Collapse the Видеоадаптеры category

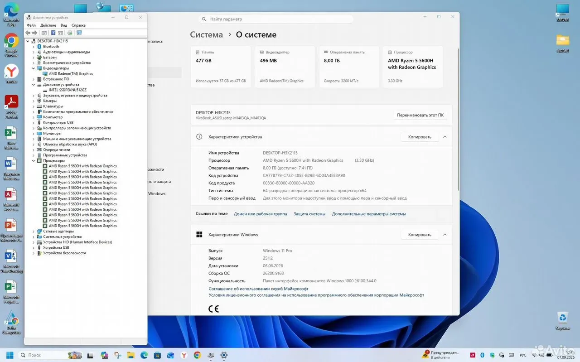point(33,68)
